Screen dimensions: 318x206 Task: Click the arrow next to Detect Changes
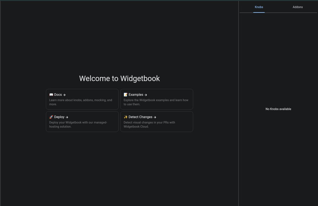click(155, 117)
